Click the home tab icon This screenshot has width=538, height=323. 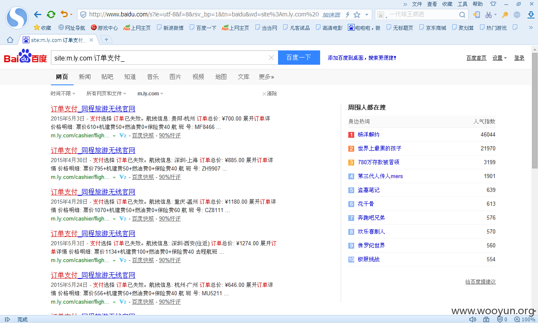[x=10, y=40]
